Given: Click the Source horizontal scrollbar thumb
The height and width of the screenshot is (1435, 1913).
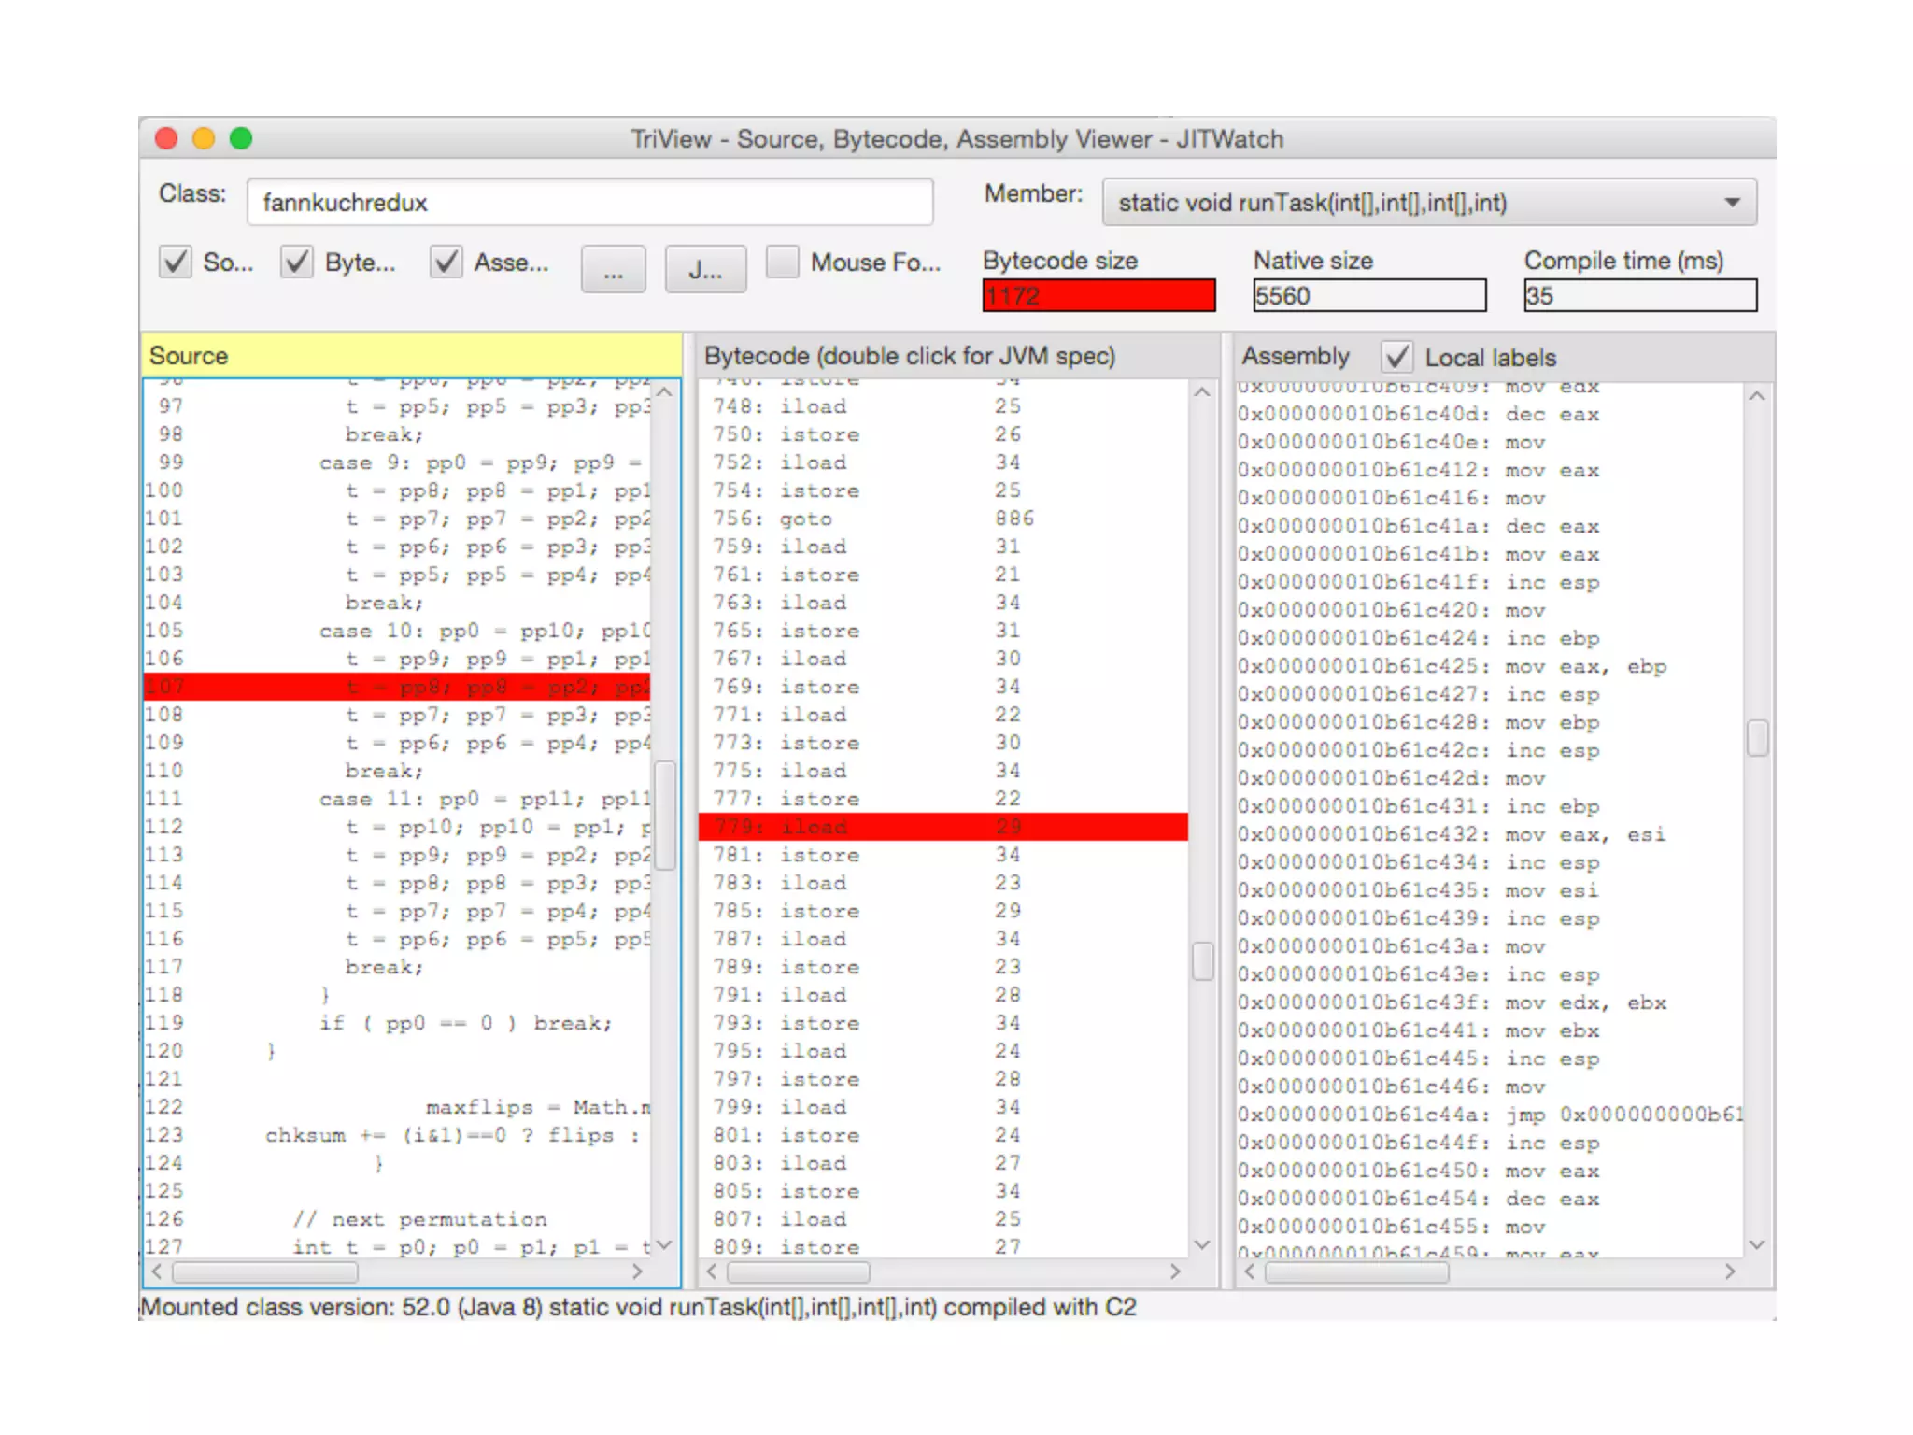Looking at the screenshot, I should pos(265,1272).
